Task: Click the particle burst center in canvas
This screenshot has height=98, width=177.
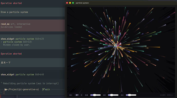Action: pyautogui.click(x=117, y=46)
